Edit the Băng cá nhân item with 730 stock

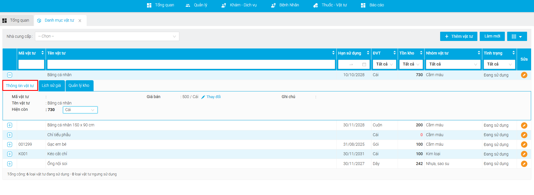point(524,75)
